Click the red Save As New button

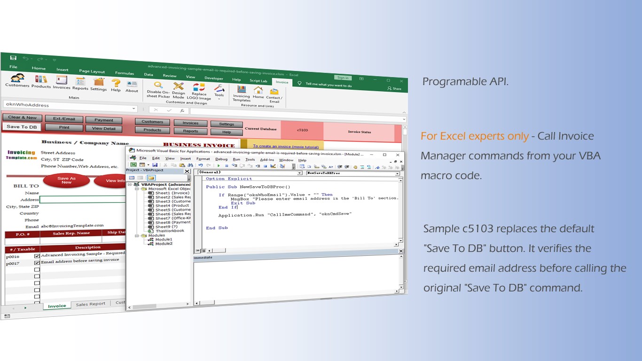(66, 180)
